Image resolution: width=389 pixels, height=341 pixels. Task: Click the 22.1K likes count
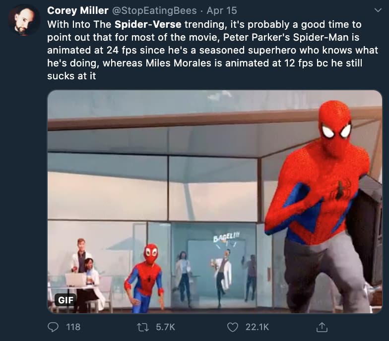258,327
